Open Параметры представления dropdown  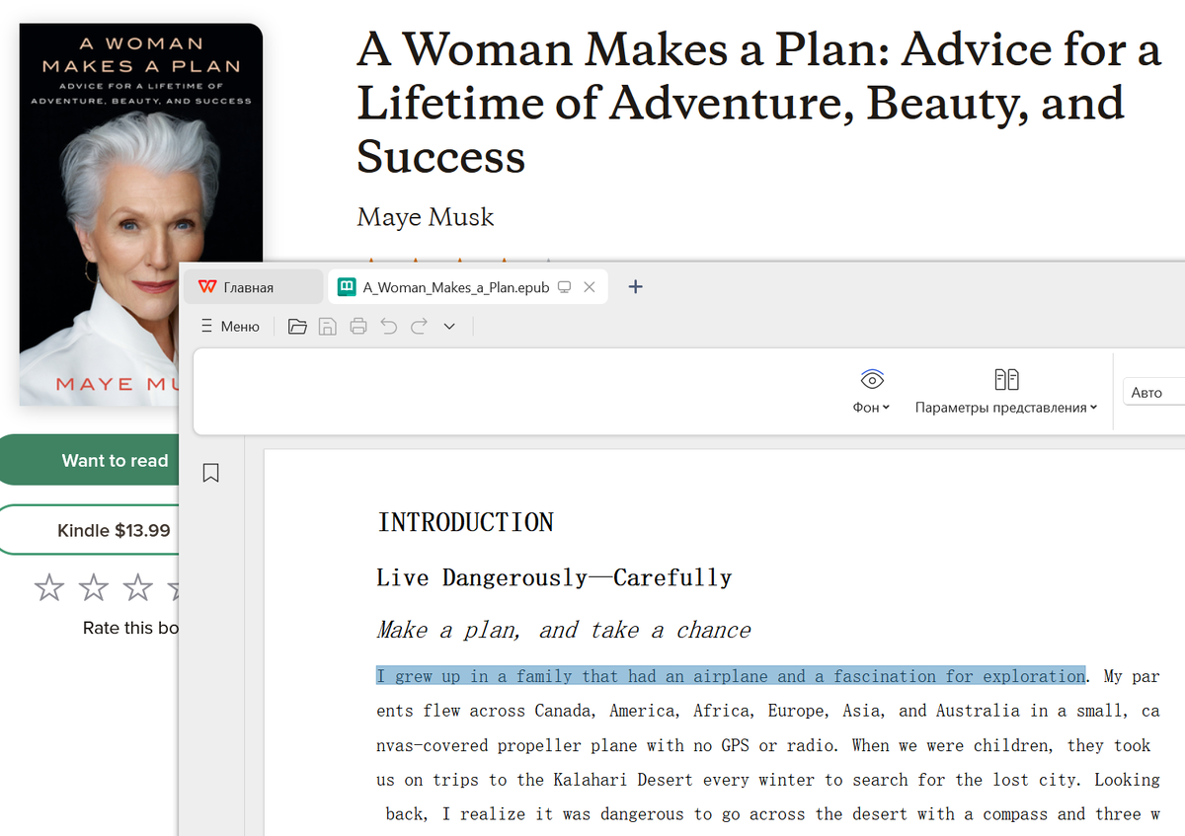click(1006, 408)
